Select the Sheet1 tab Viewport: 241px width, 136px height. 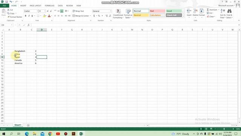pyautogui.click(x=18, y=125)
